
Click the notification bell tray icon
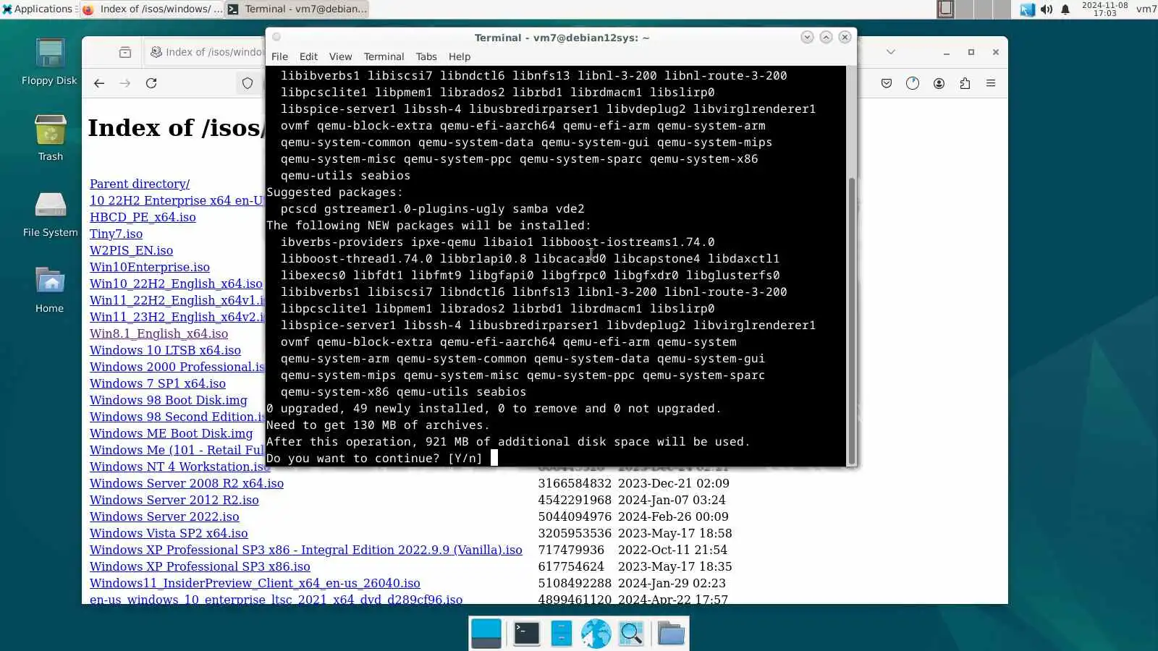[x=1065, y=9]
